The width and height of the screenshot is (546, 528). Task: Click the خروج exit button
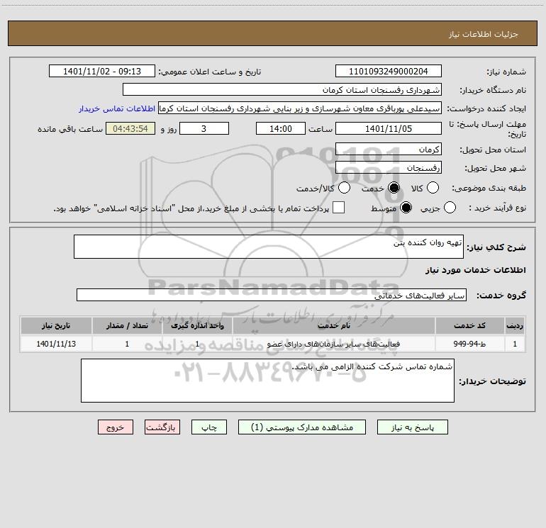pyautogui.click(x=116, y=427)
